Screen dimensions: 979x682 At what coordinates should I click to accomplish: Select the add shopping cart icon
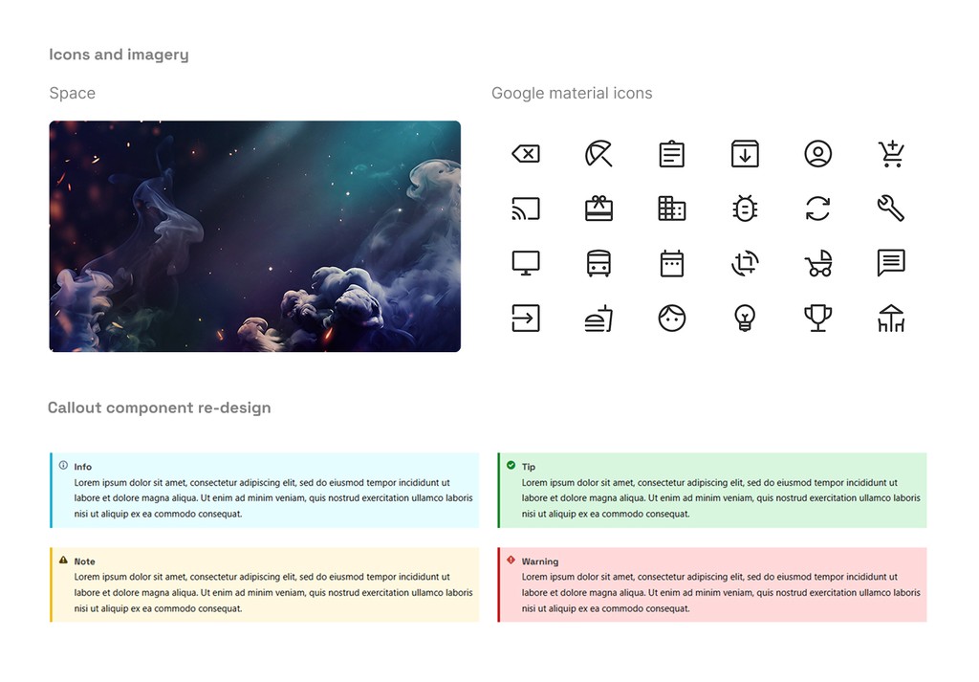pos(891,154)
